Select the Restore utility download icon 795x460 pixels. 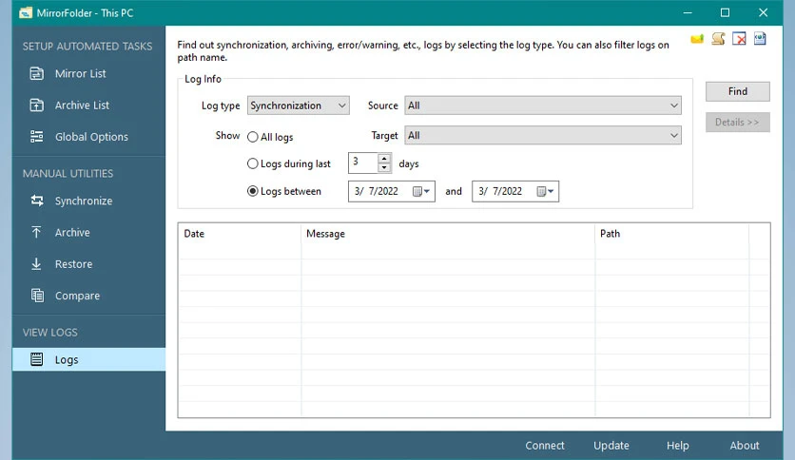[36, 264]
